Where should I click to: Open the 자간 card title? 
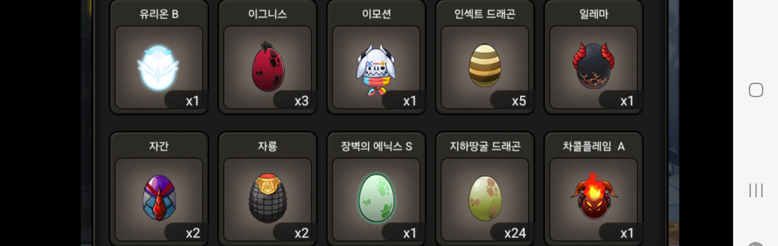(x=159, y=146)
